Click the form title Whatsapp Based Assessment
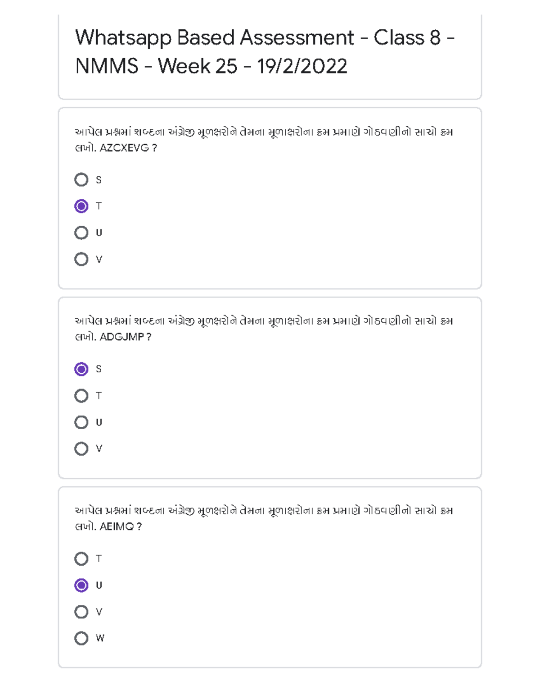This screenshot has width=540, height=700. click(x=265, y=51)
